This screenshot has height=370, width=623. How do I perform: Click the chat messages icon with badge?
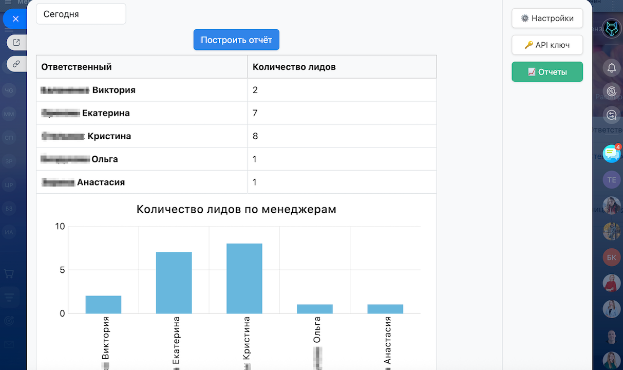611,154
